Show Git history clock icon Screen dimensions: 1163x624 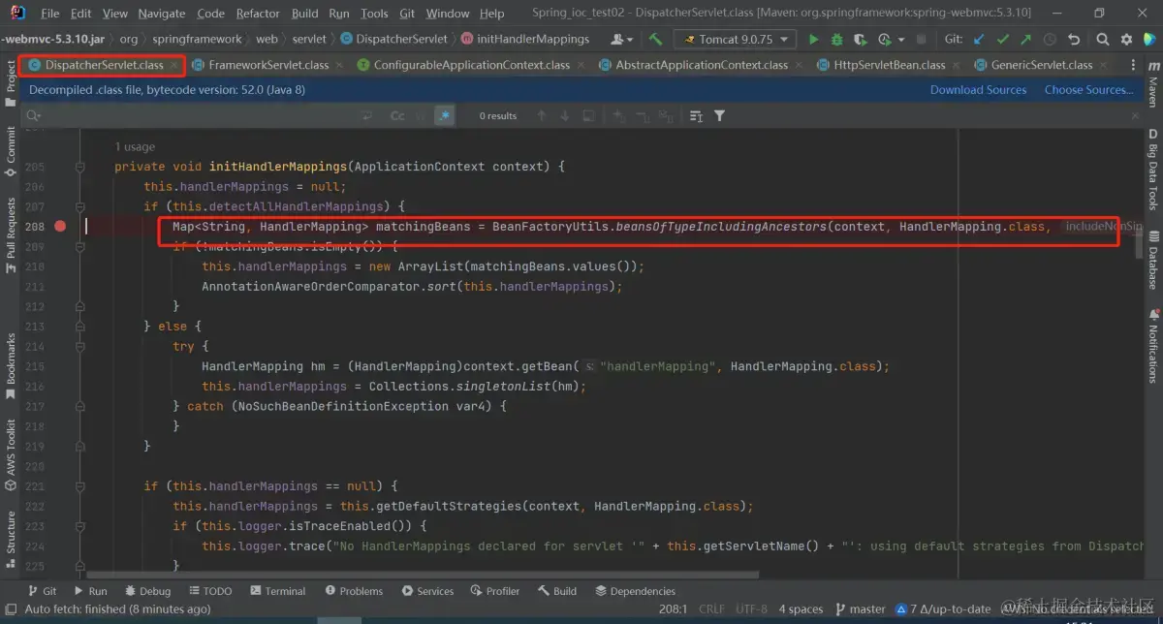point(1049,40)
